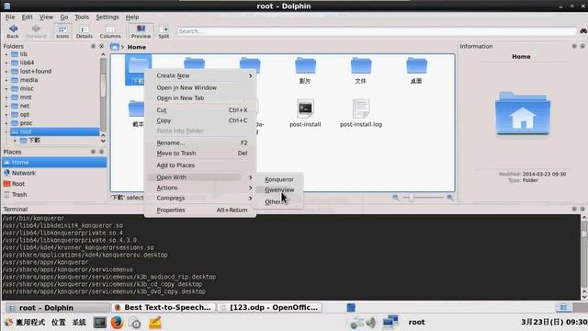Click the binoculars search icon
Image resolution: width=588 pixels, height=331 pixels.
583,31
